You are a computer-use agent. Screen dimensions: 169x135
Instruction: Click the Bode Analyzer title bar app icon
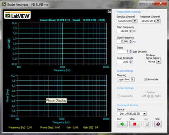click(x=4, y=5)
